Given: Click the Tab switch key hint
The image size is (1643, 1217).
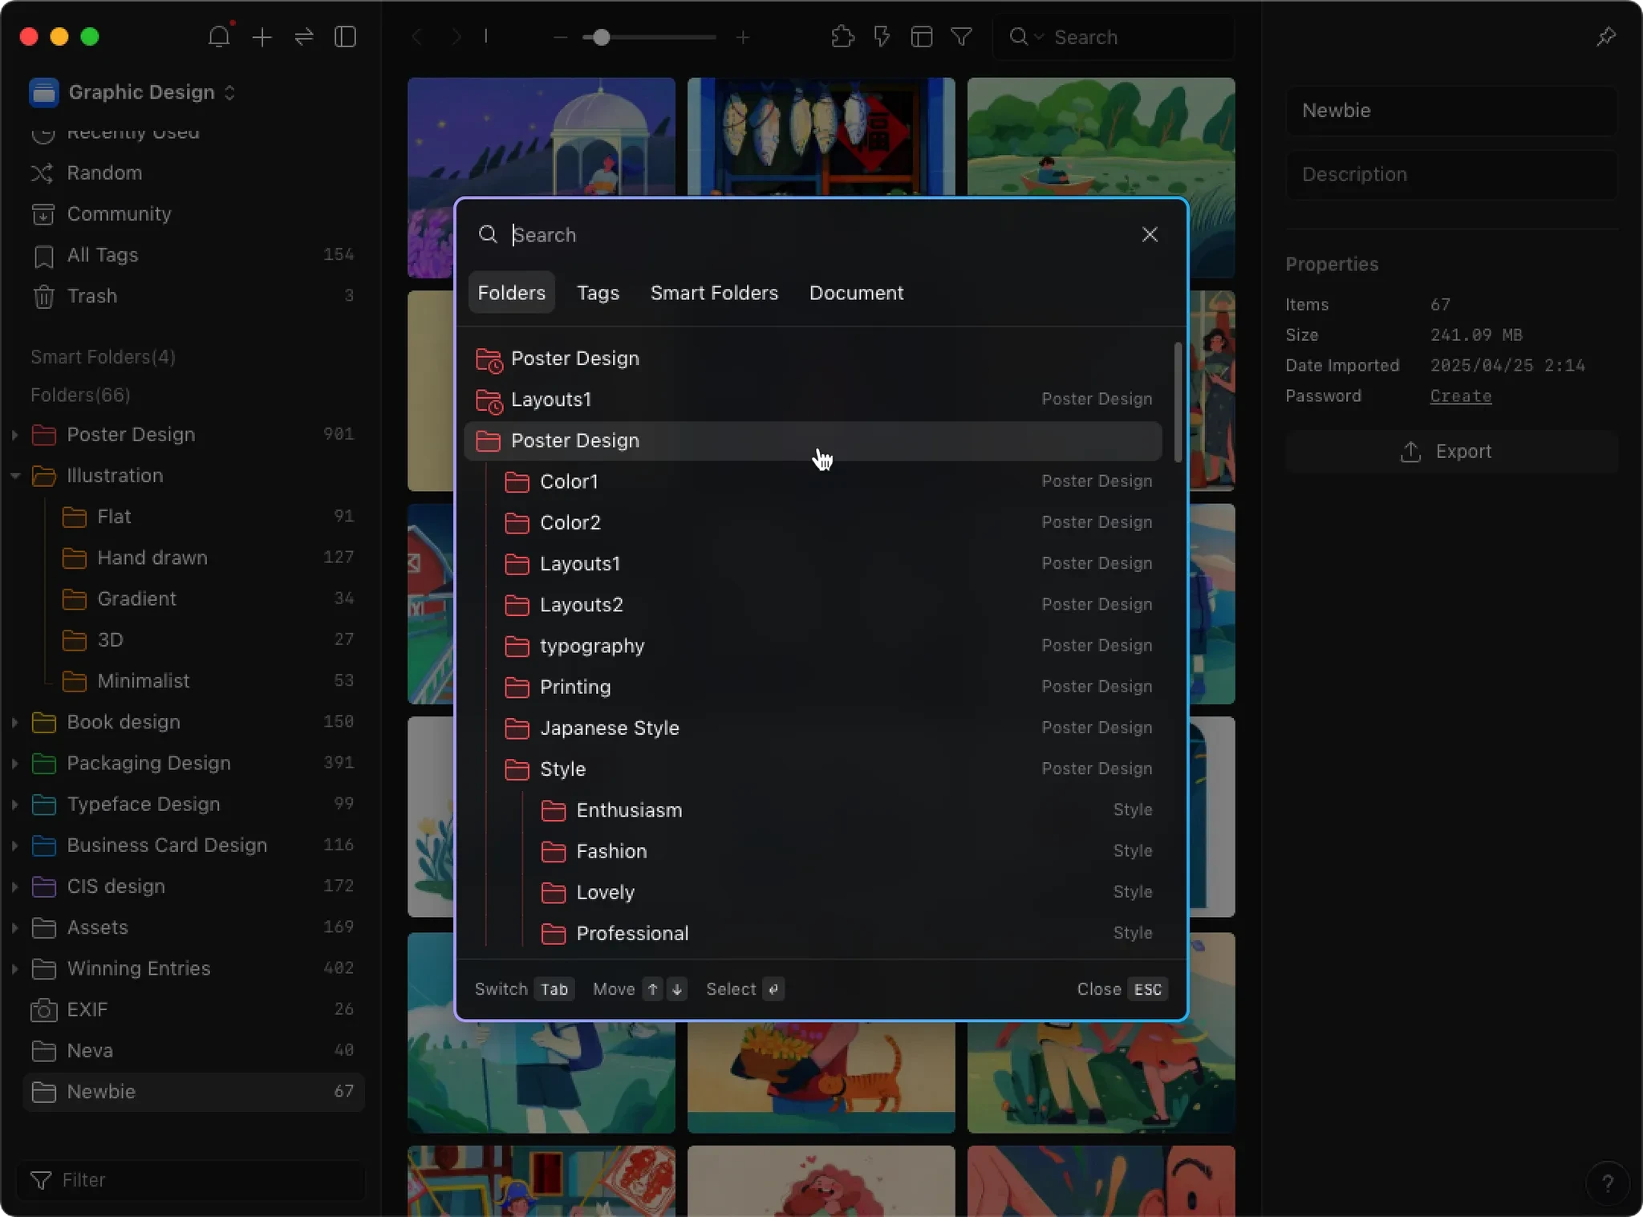Looking at the screenshot, I should [554, 989].
